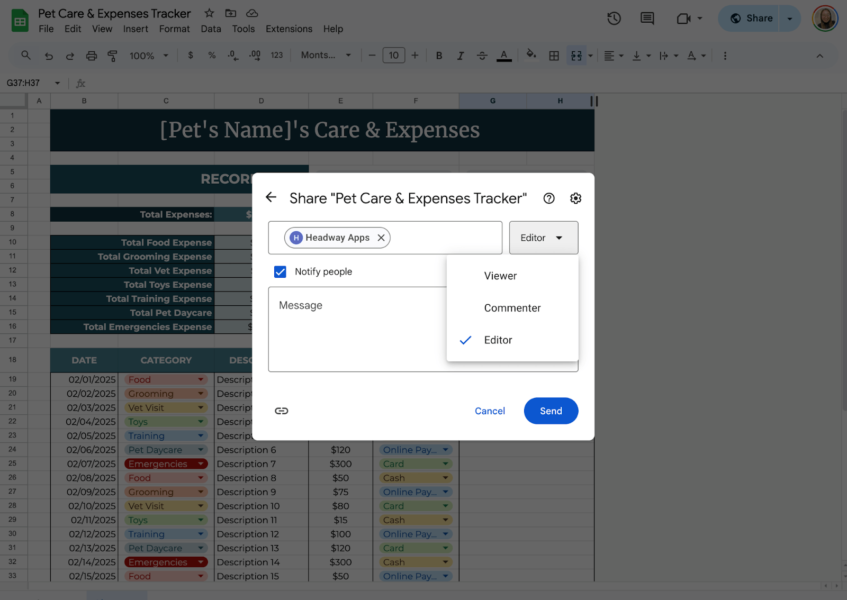Open Share dialog settings gear
The height and width of the screenshot is (600, 847).
click(x=575, y=198)
